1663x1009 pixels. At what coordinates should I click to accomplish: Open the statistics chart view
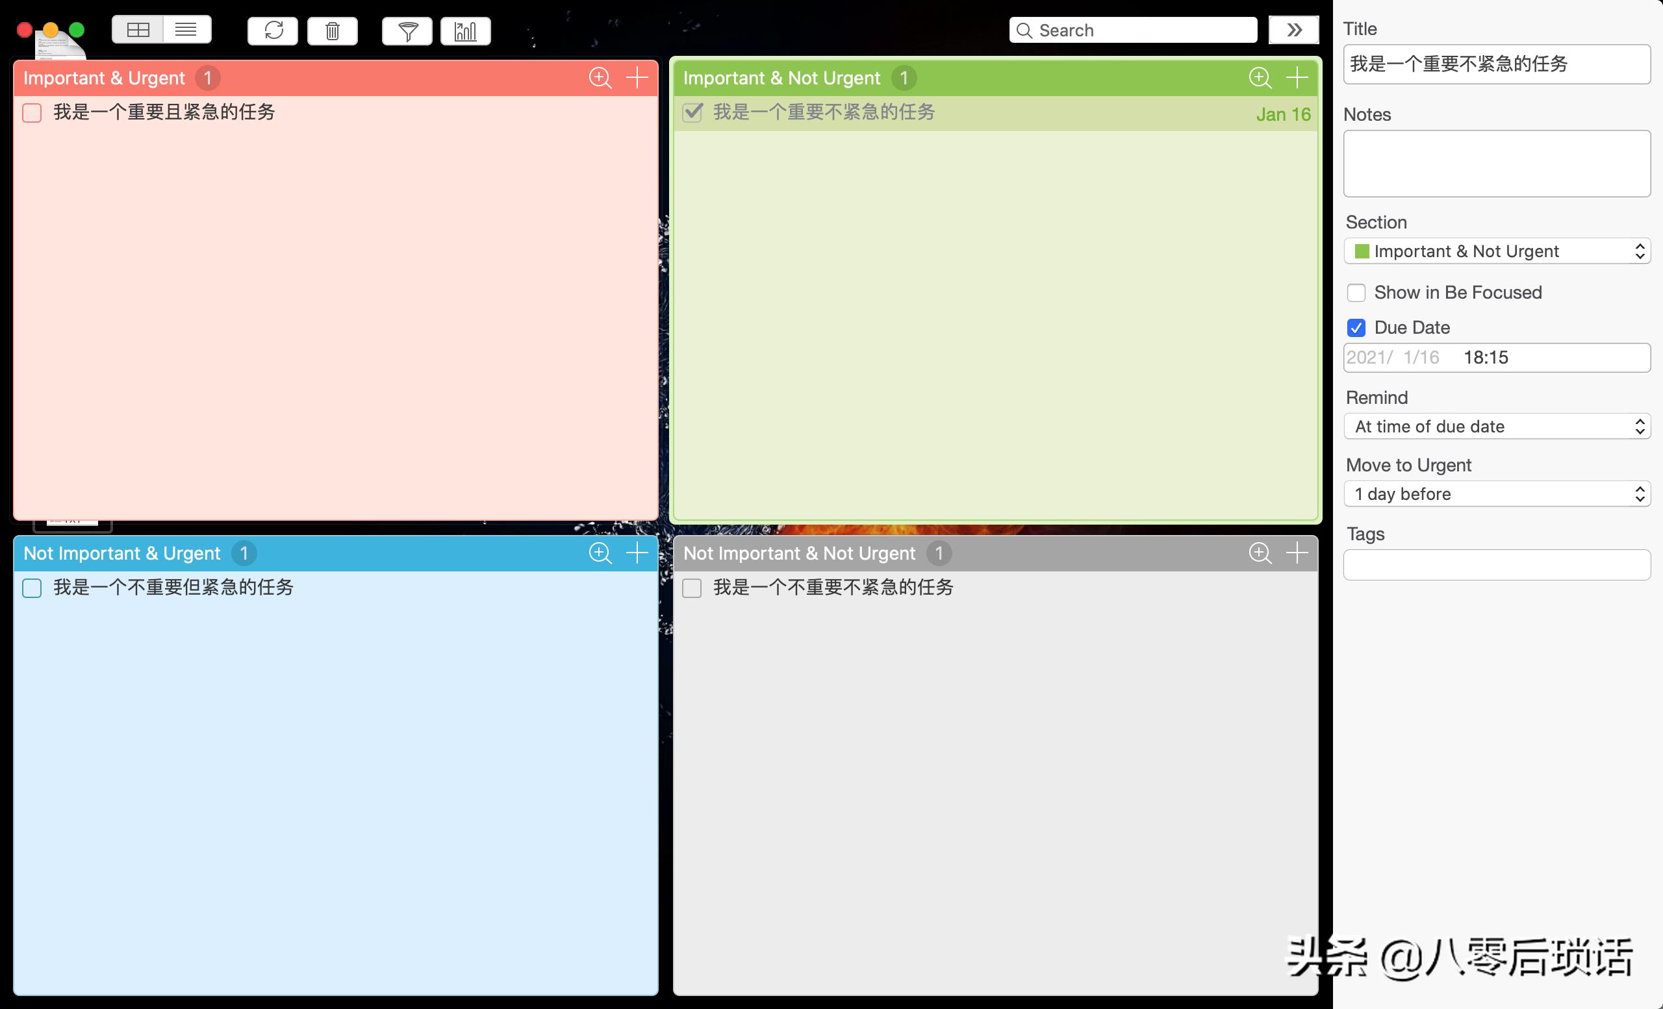466,31
